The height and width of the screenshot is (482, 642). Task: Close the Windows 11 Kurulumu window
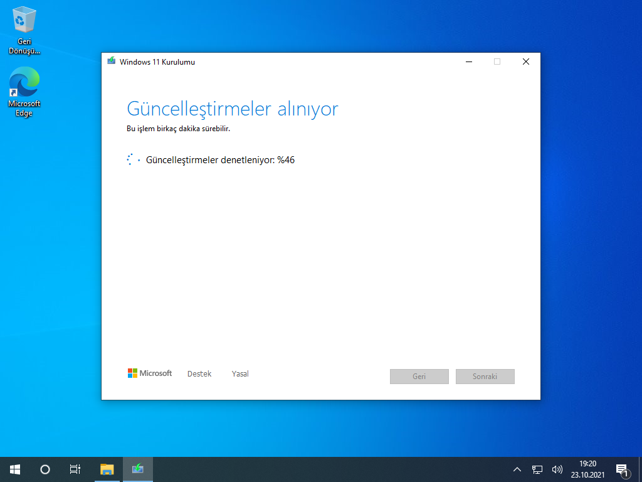coord(526,62)
